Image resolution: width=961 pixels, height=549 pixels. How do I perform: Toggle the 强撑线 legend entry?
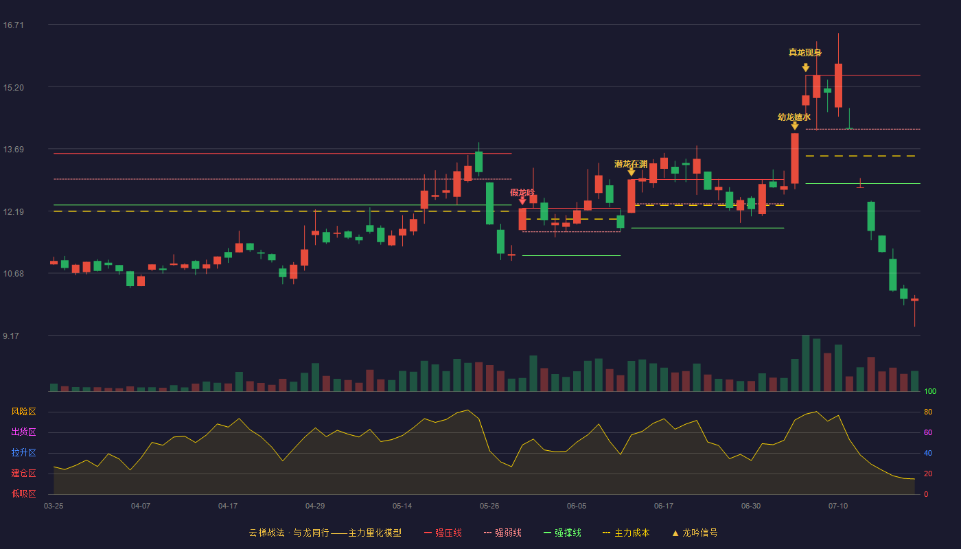click(562, 533)
